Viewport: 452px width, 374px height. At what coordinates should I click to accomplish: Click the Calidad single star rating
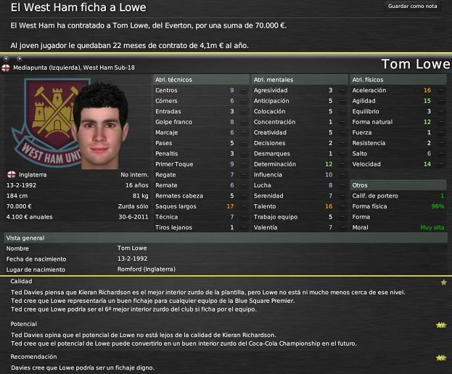(443, 282)
